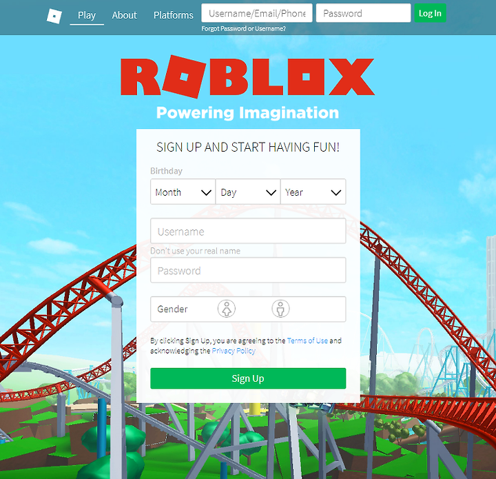496x479 pixels.
Task: Click the Month dropdown chevron arrow
Action: pos(206,192)
